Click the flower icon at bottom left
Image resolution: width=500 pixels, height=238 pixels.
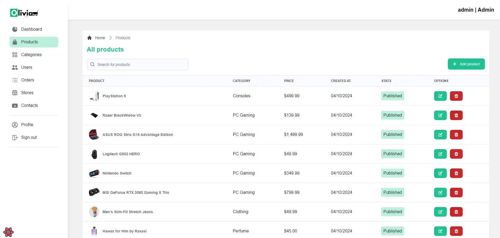coord(8,232)
